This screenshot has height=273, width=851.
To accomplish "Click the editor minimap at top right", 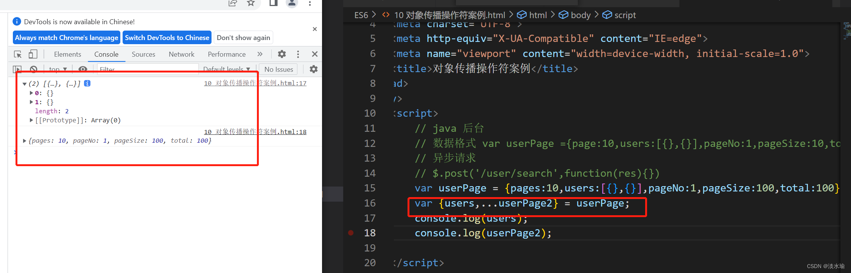I will pyautogui.click(x=846, y=31).
